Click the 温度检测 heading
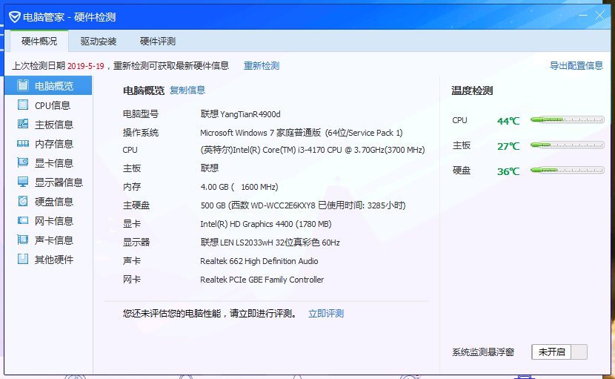 tap(472, 90)
